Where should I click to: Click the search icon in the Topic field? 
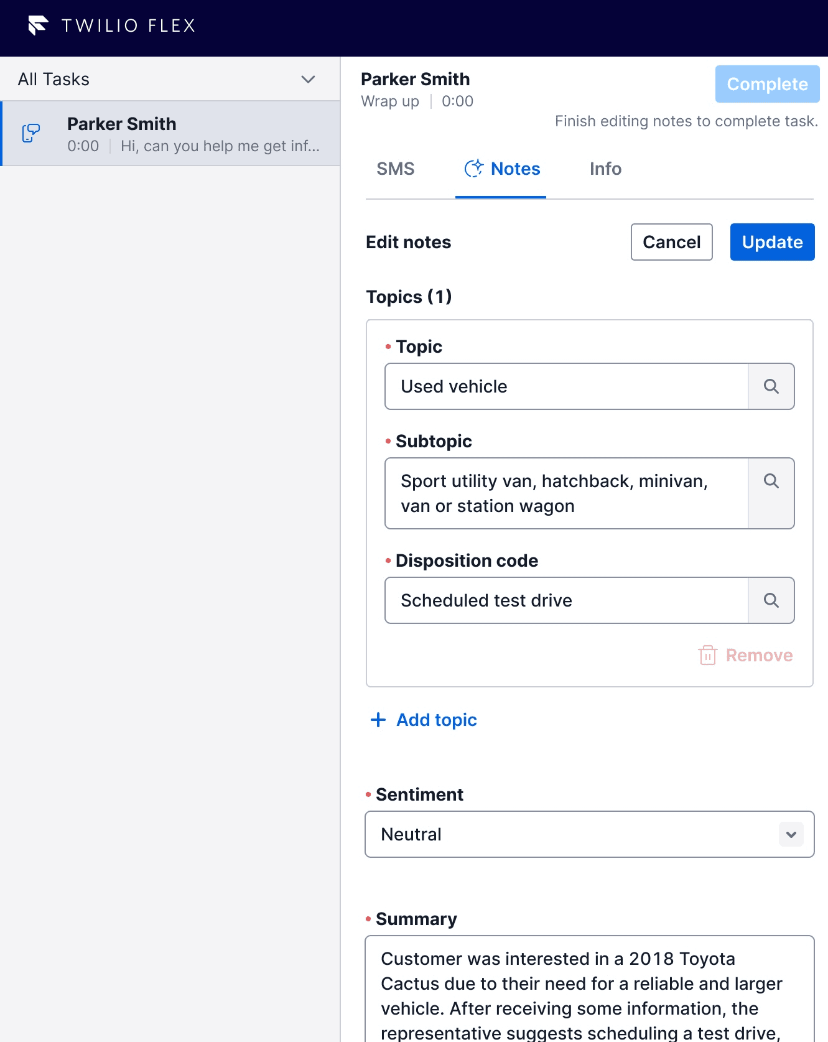[x=771, y=386]
